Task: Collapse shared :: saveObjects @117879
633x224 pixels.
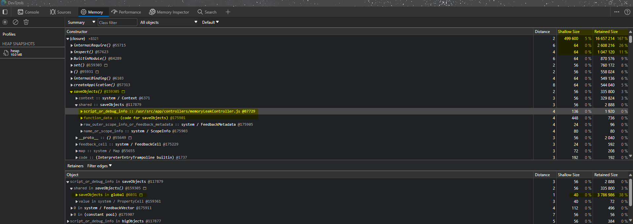Action: (x=76, y=105)
